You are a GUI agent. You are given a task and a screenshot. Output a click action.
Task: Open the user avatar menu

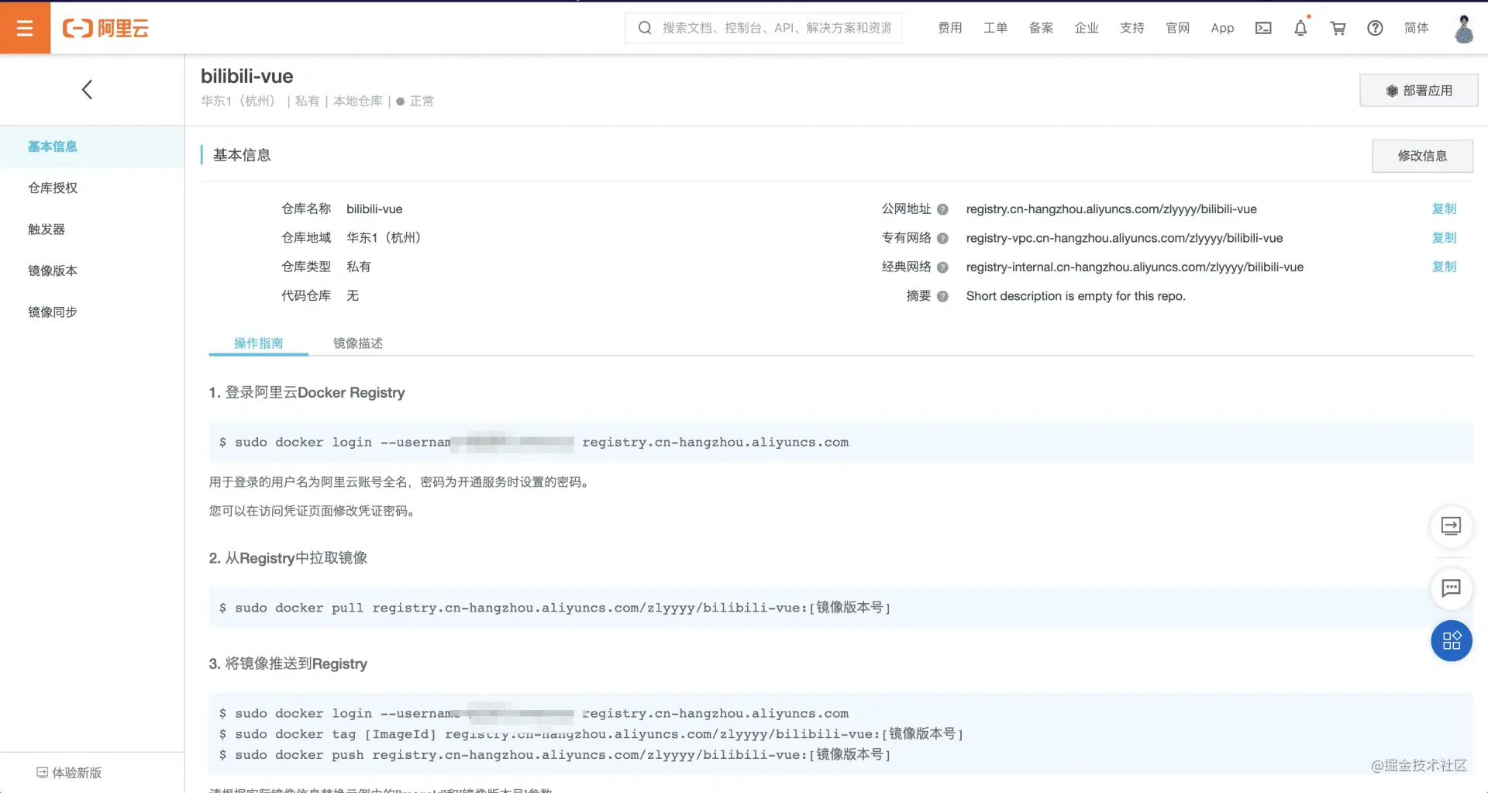[1464, 29]
